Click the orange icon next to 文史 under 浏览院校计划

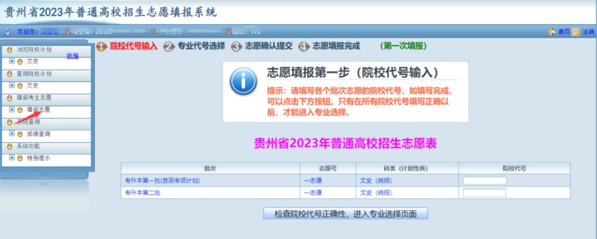tap(20, 62)
